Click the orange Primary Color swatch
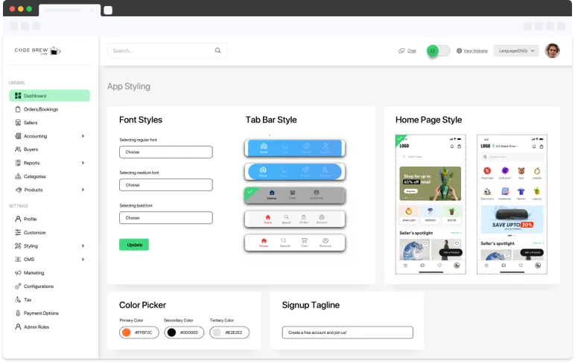This screenshot has height=363, width=575. tap(126, 333)
